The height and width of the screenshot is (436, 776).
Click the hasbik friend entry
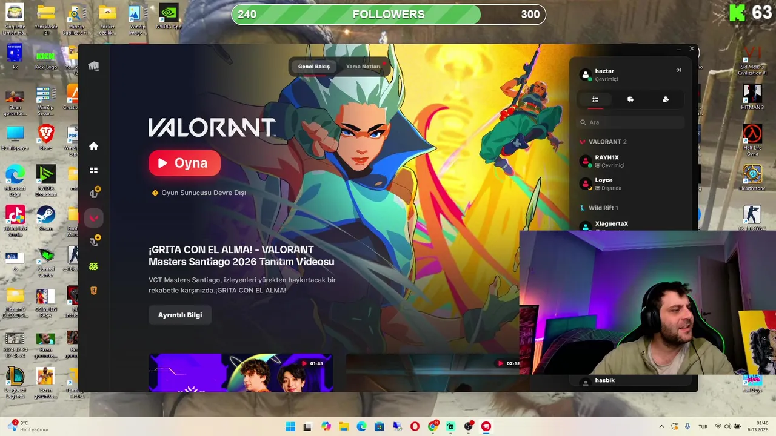pyautogui.click(x=630, y=381)
